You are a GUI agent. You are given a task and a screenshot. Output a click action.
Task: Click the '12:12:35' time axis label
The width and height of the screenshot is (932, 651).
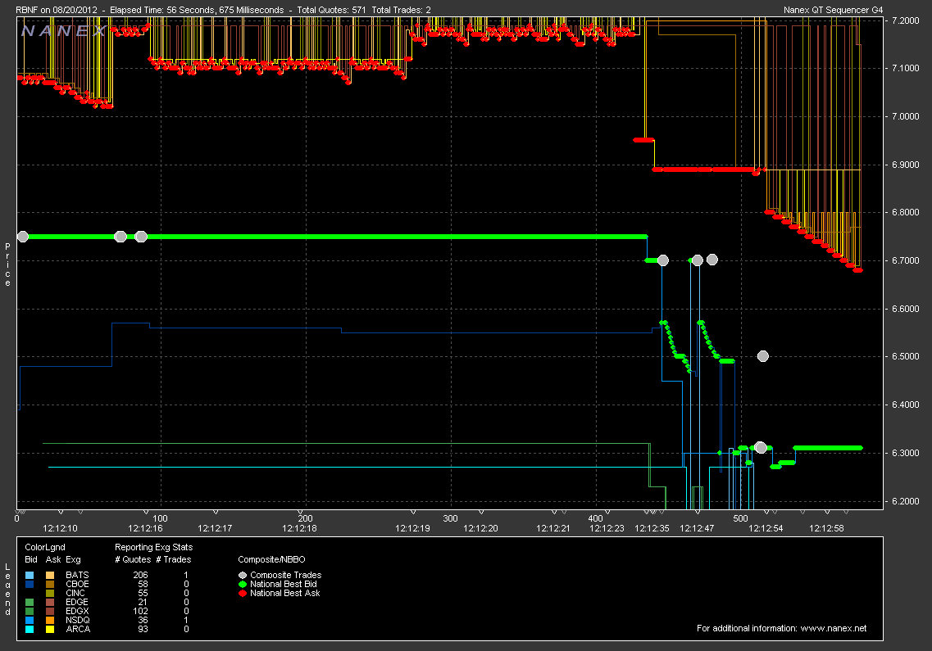(x=652, y=529)
